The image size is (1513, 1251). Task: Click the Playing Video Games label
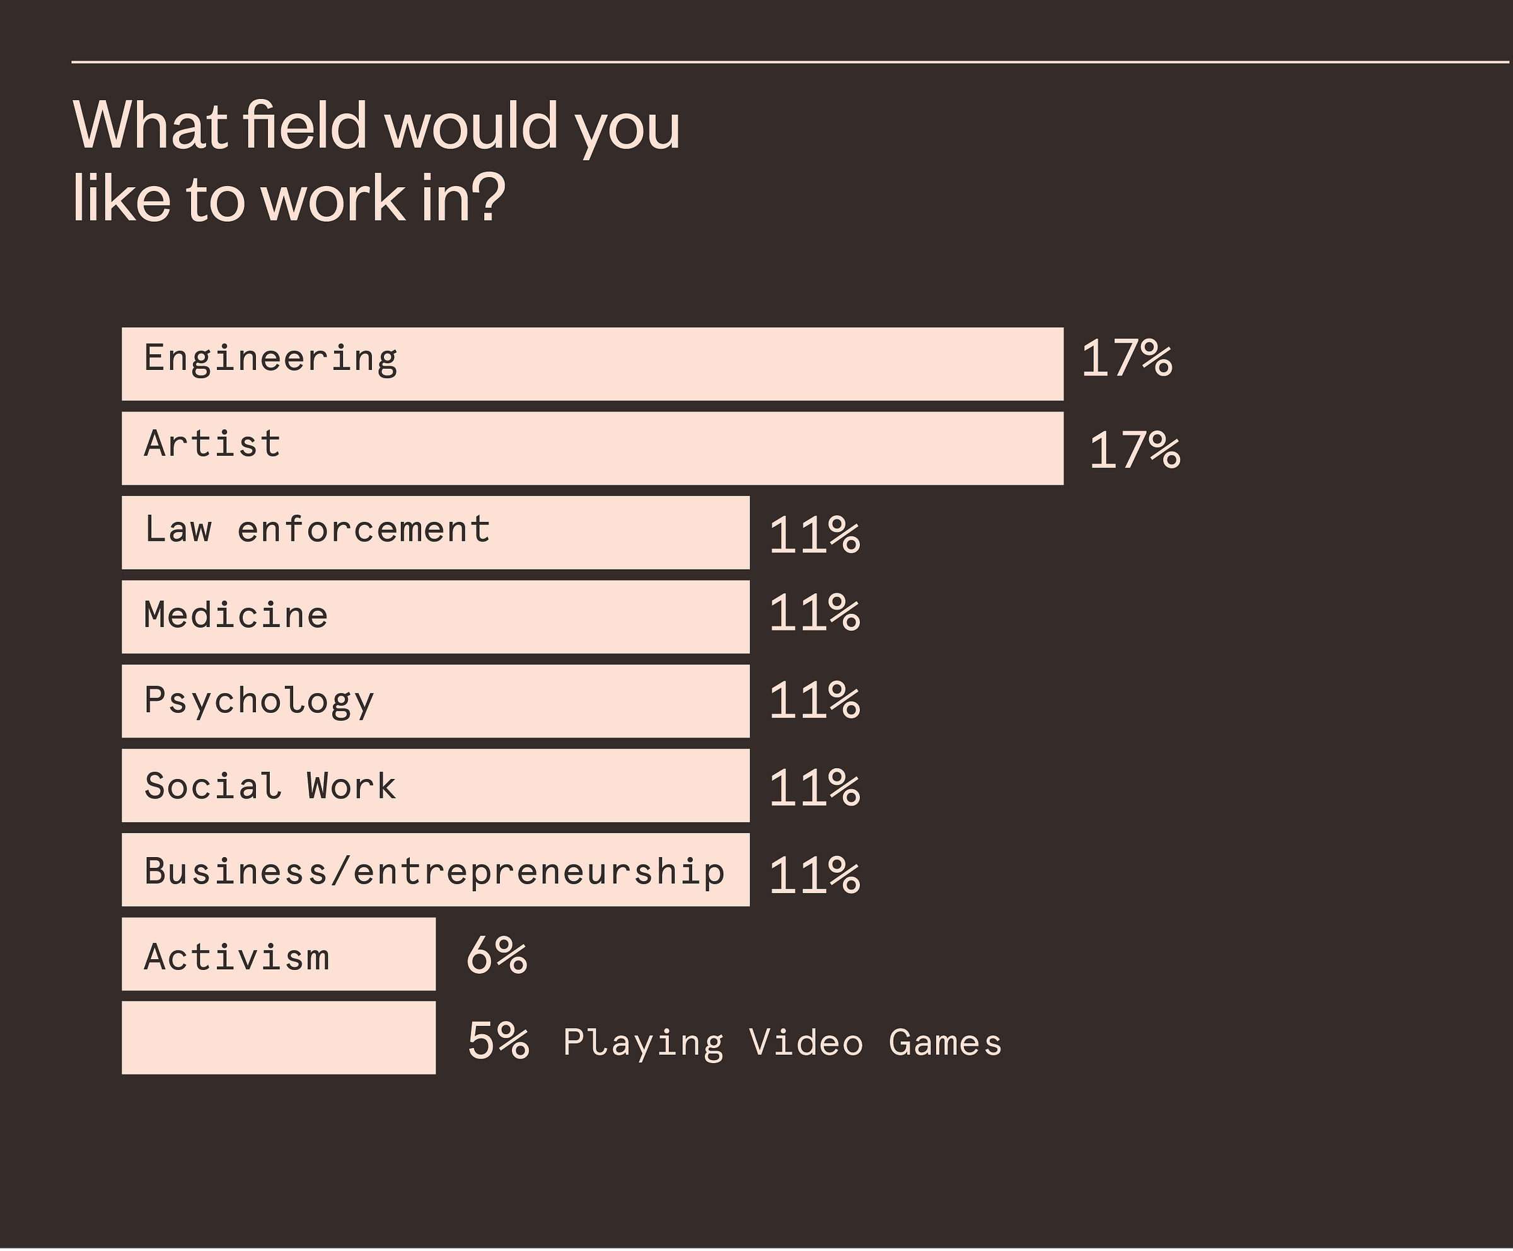pyautogui.click(x=782, y=1044)
